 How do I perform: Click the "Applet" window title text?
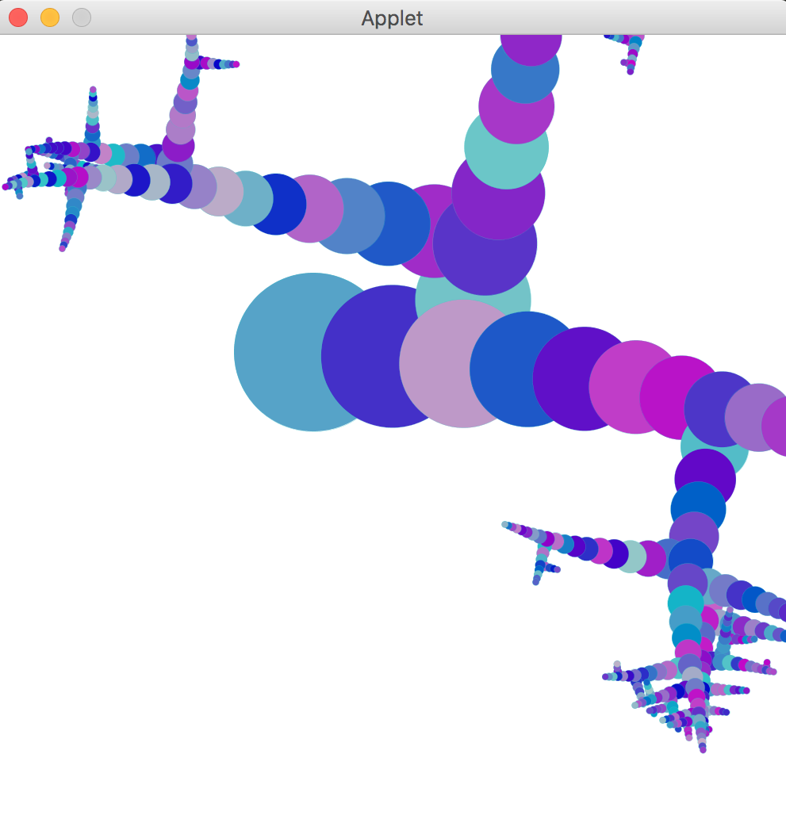pos(392,17)
